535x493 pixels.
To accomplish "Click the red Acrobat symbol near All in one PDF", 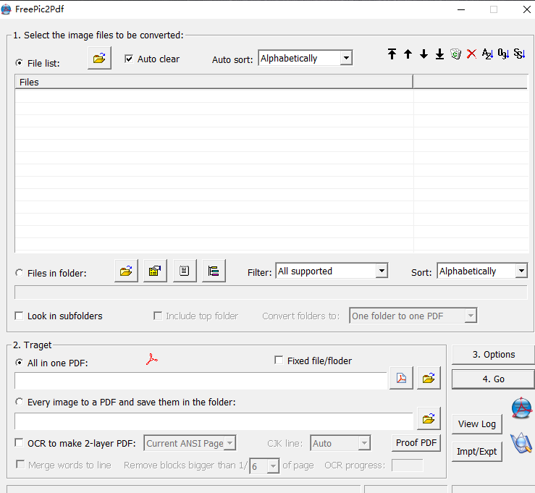I will tap(152, 360).
